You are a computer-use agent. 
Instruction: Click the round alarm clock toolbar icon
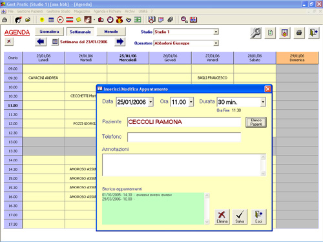(110, 20)
